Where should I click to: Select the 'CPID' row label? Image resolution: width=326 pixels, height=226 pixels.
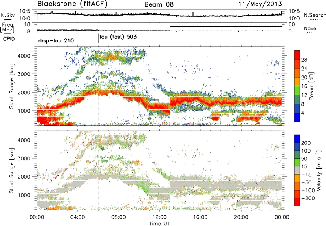click(x=9, y=39)
